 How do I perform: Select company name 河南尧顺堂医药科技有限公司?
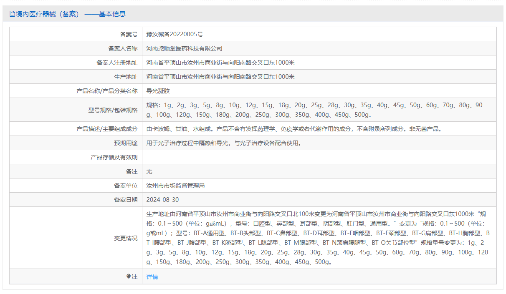pyautogui.click(x=185, y=48)
